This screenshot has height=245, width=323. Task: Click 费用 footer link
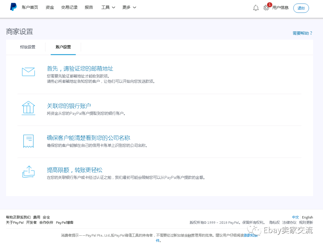[x=37, y=217]
